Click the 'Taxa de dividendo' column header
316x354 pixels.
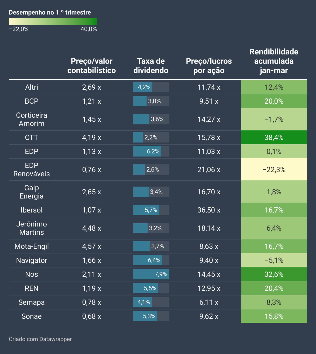[x=151, y=66]
